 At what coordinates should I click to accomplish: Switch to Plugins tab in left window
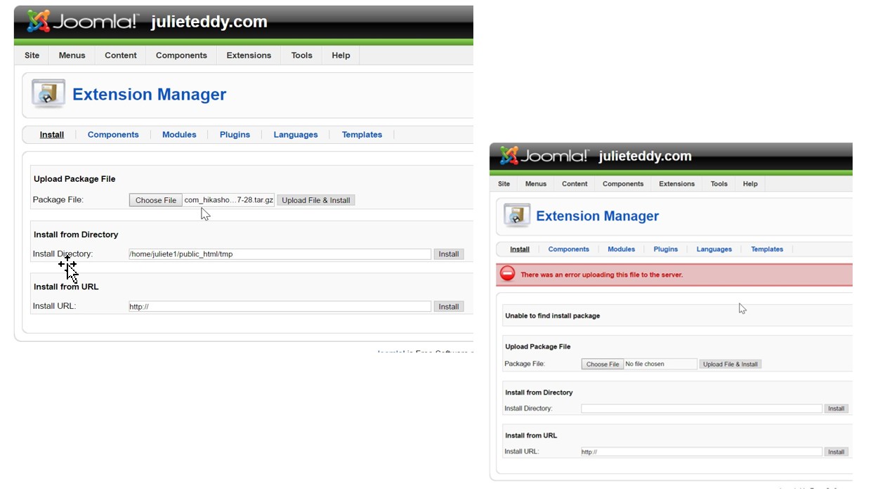(x=235, y=135)
